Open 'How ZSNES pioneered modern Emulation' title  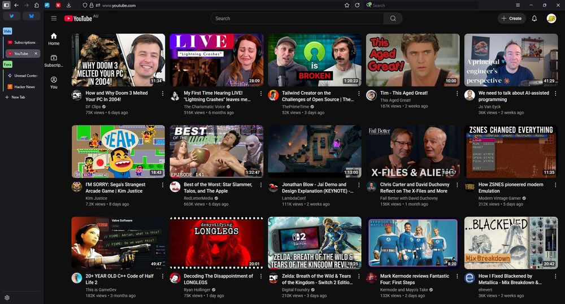511,188
